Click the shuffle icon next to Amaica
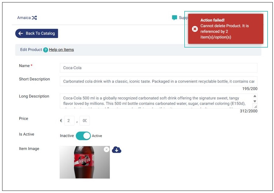The image size is (274, 193). 34,18
